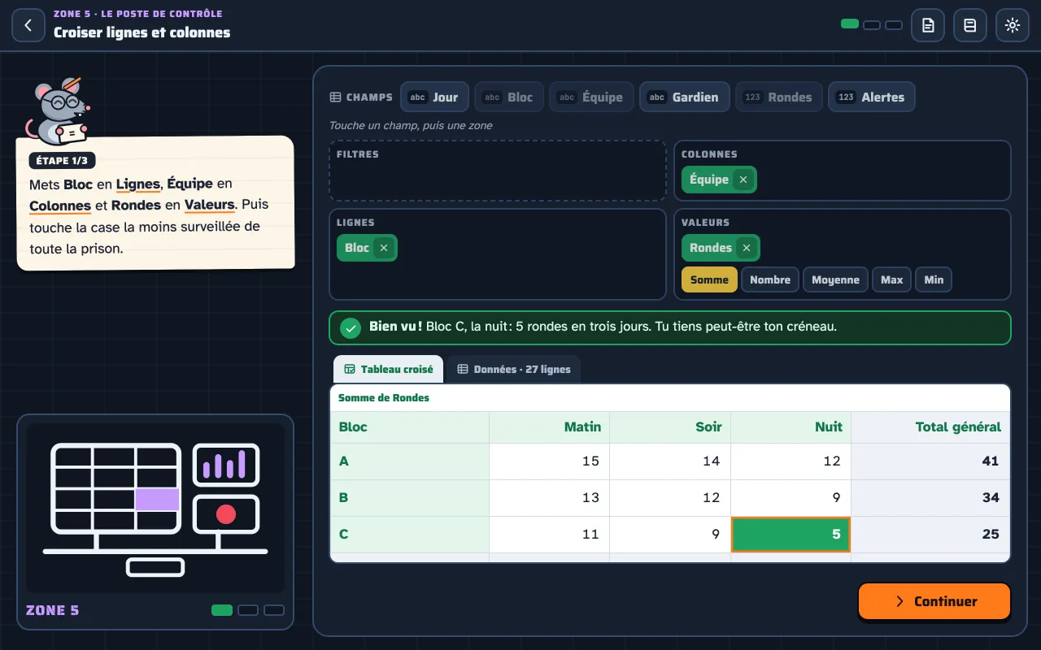This screenshot has width=1041, height=650.
Task: Remove Bloc chip from Lignes with X
Action: pyautogui.click(x=384, y=248)
